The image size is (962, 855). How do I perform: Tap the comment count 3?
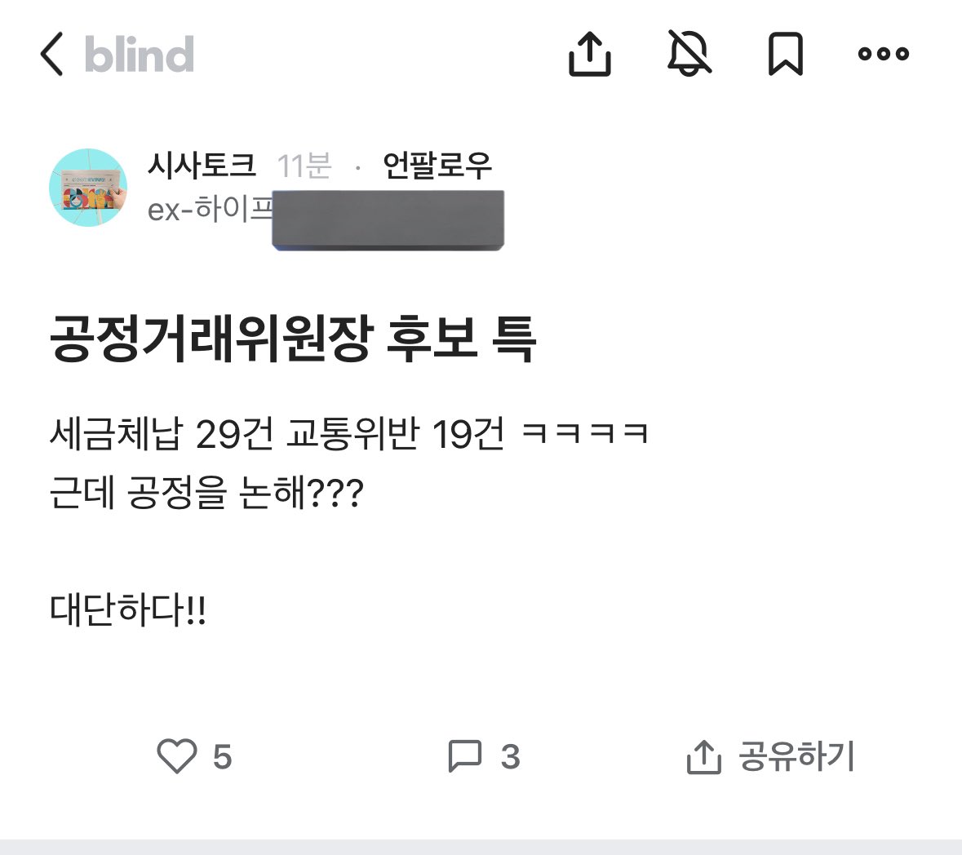point(511,757)
